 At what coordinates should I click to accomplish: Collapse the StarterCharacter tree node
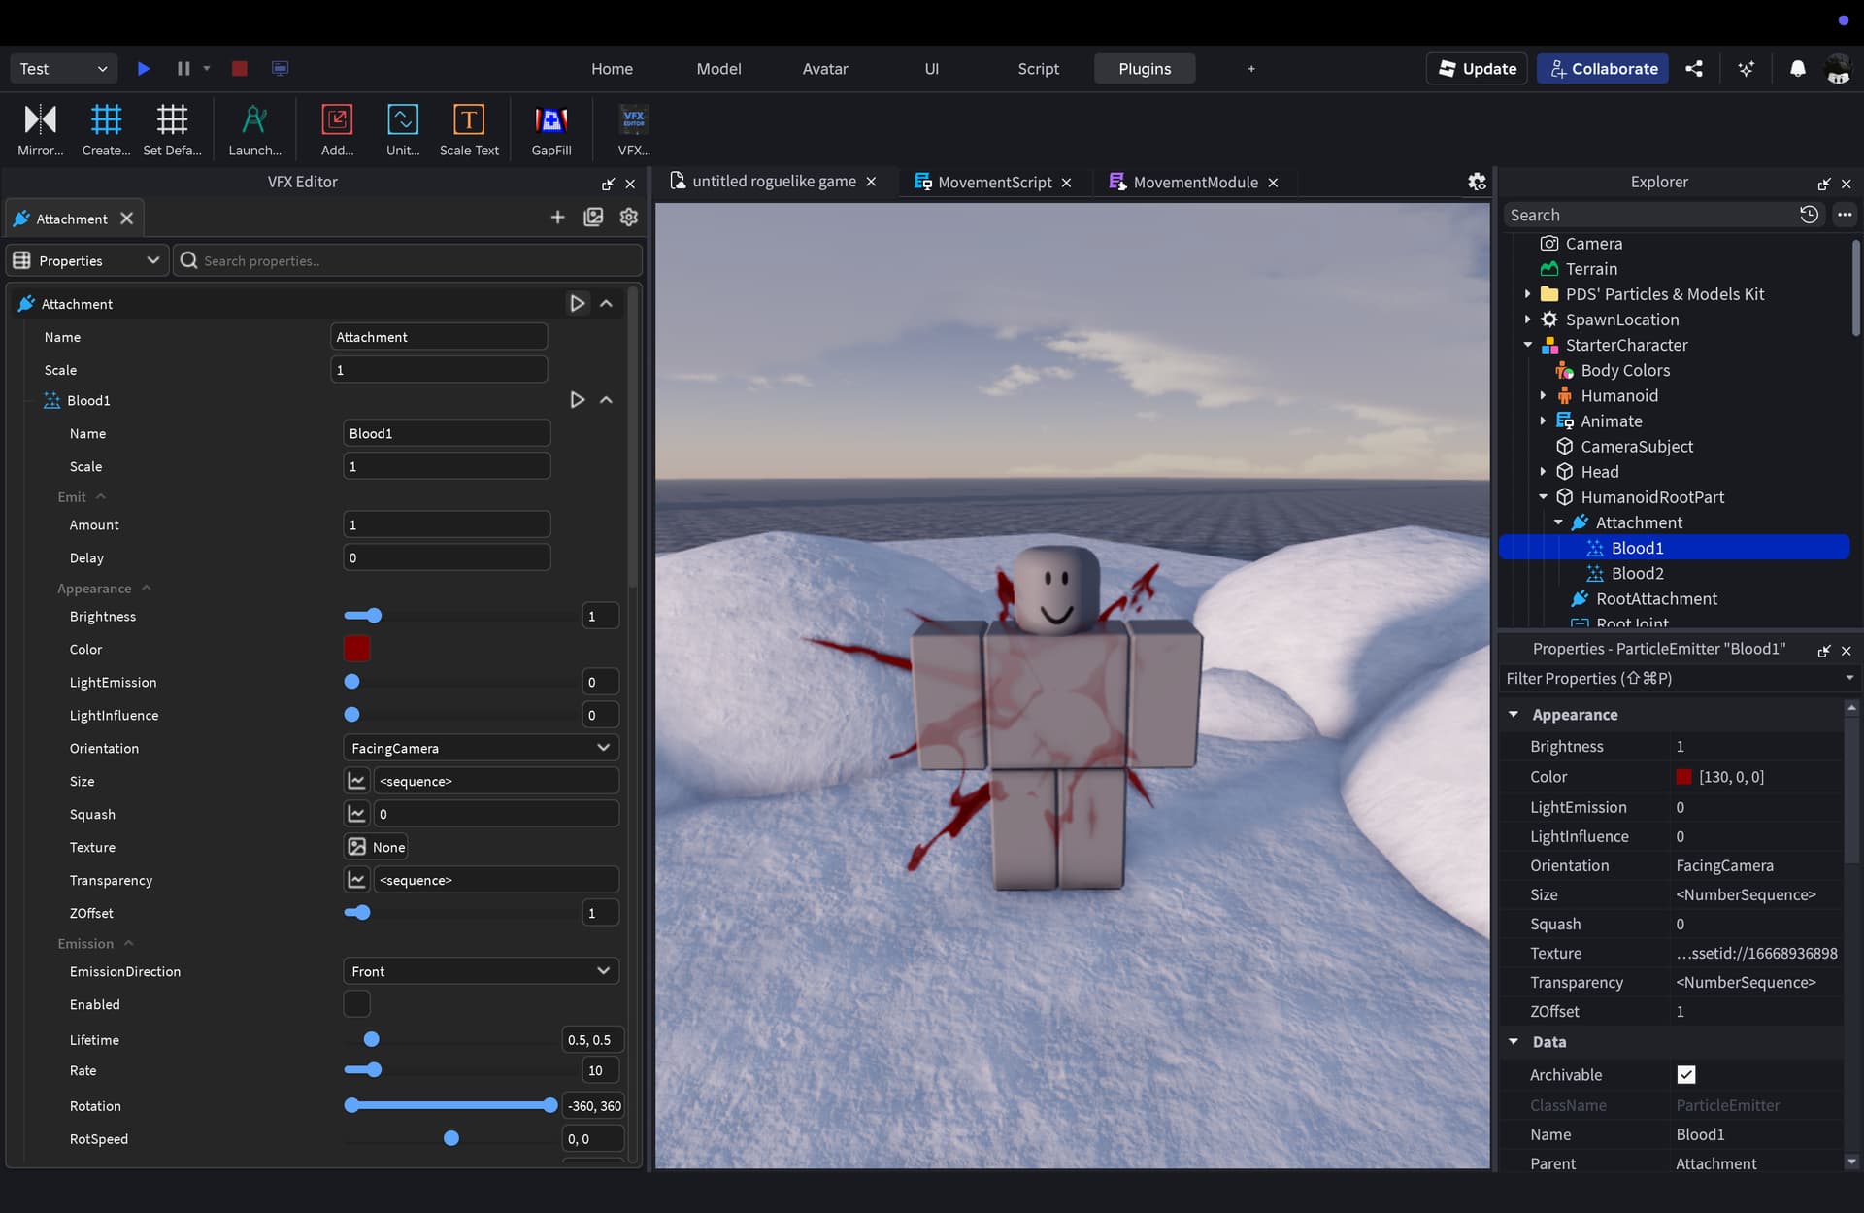(1528, 345)
